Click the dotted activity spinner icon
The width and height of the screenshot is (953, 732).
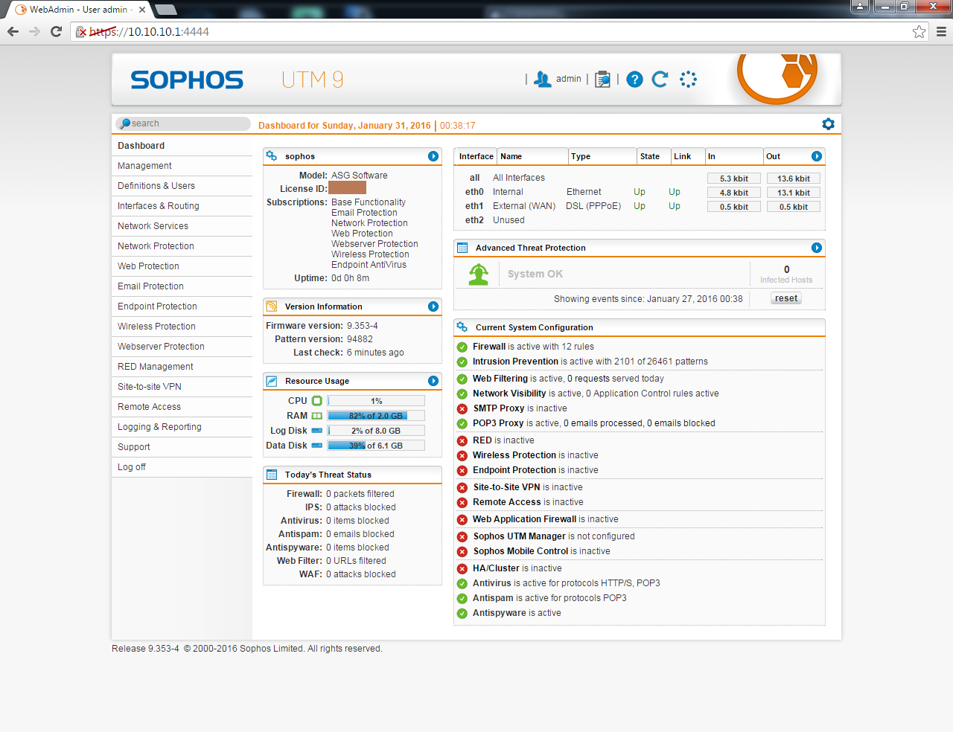[688, 80]
